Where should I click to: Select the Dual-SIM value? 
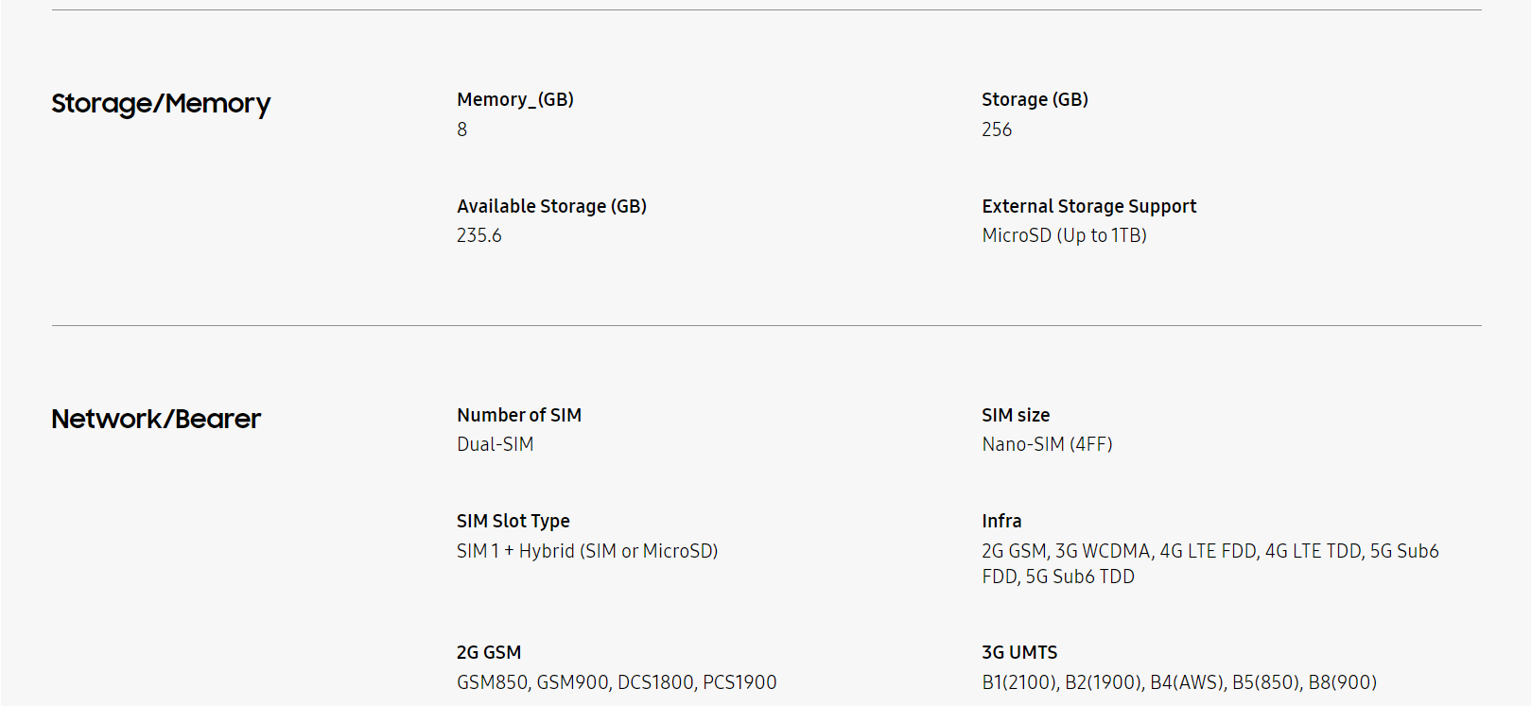[x=496, y=444]
